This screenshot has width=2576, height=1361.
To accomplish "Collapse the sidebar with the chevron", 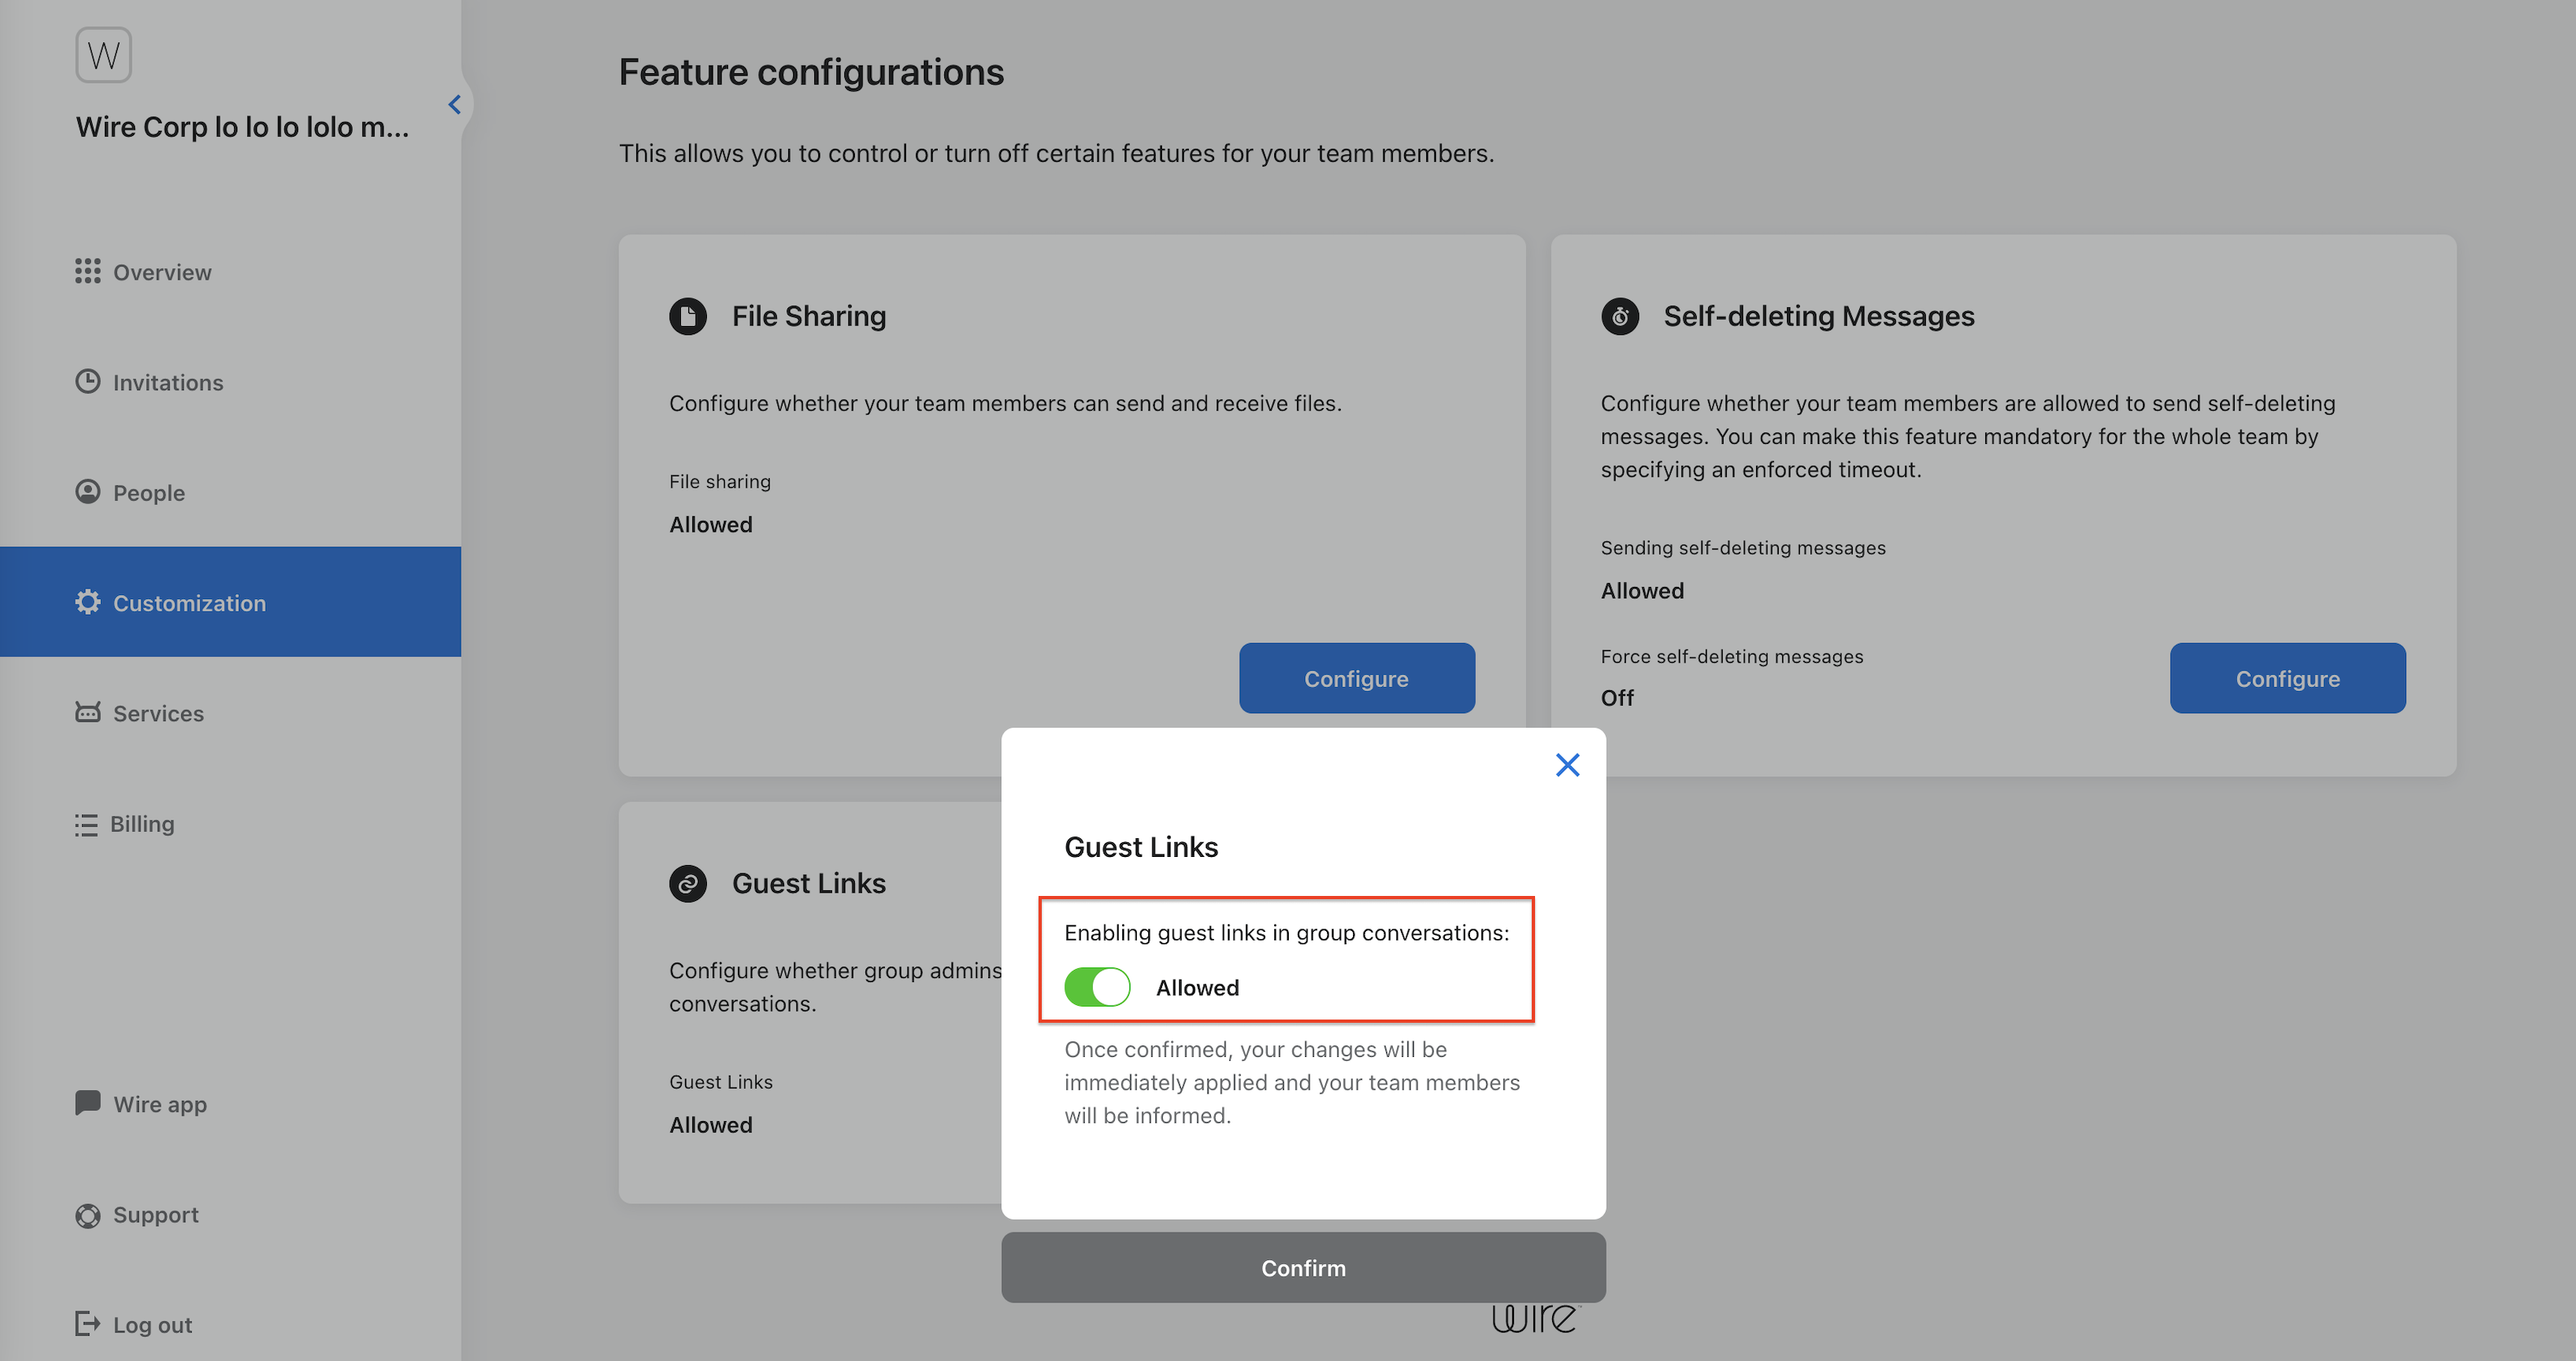I will pos(455,104).
